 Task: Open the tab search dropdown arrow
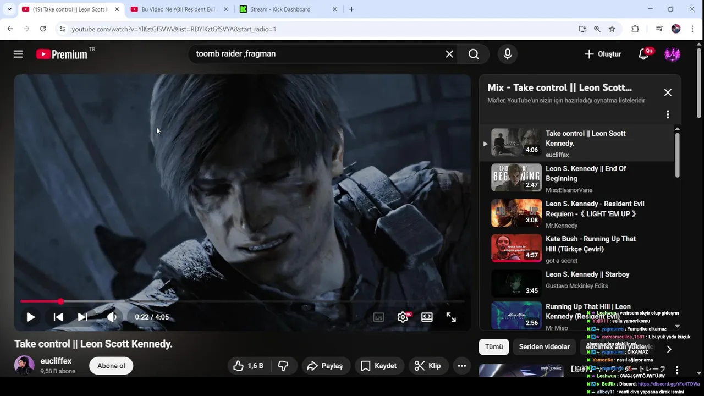point(9,9)
